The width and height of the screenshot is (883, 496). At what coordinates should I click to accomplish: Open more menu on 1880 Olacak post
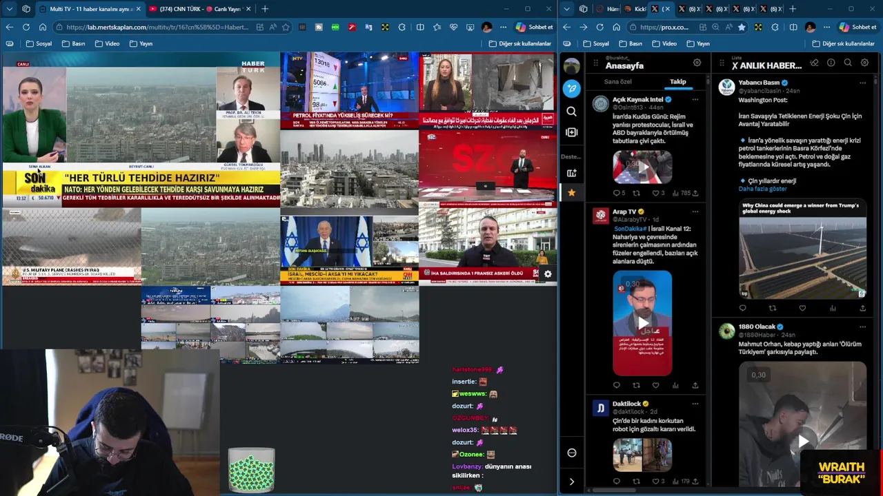point(862,327)
